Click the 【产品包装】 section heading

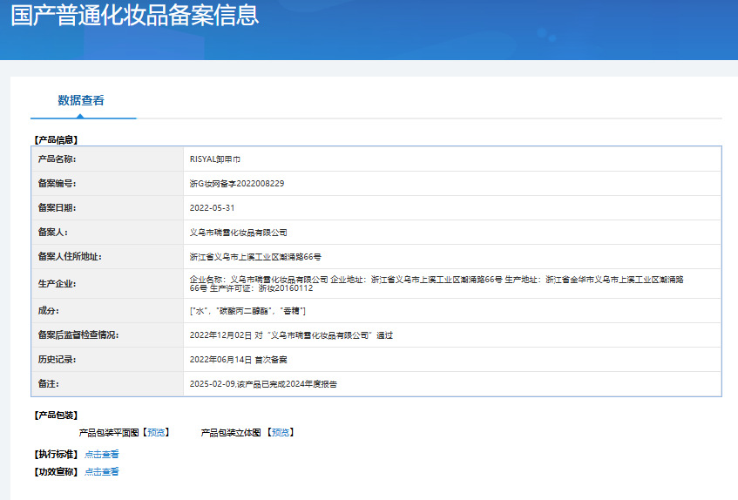coord(56,416)
